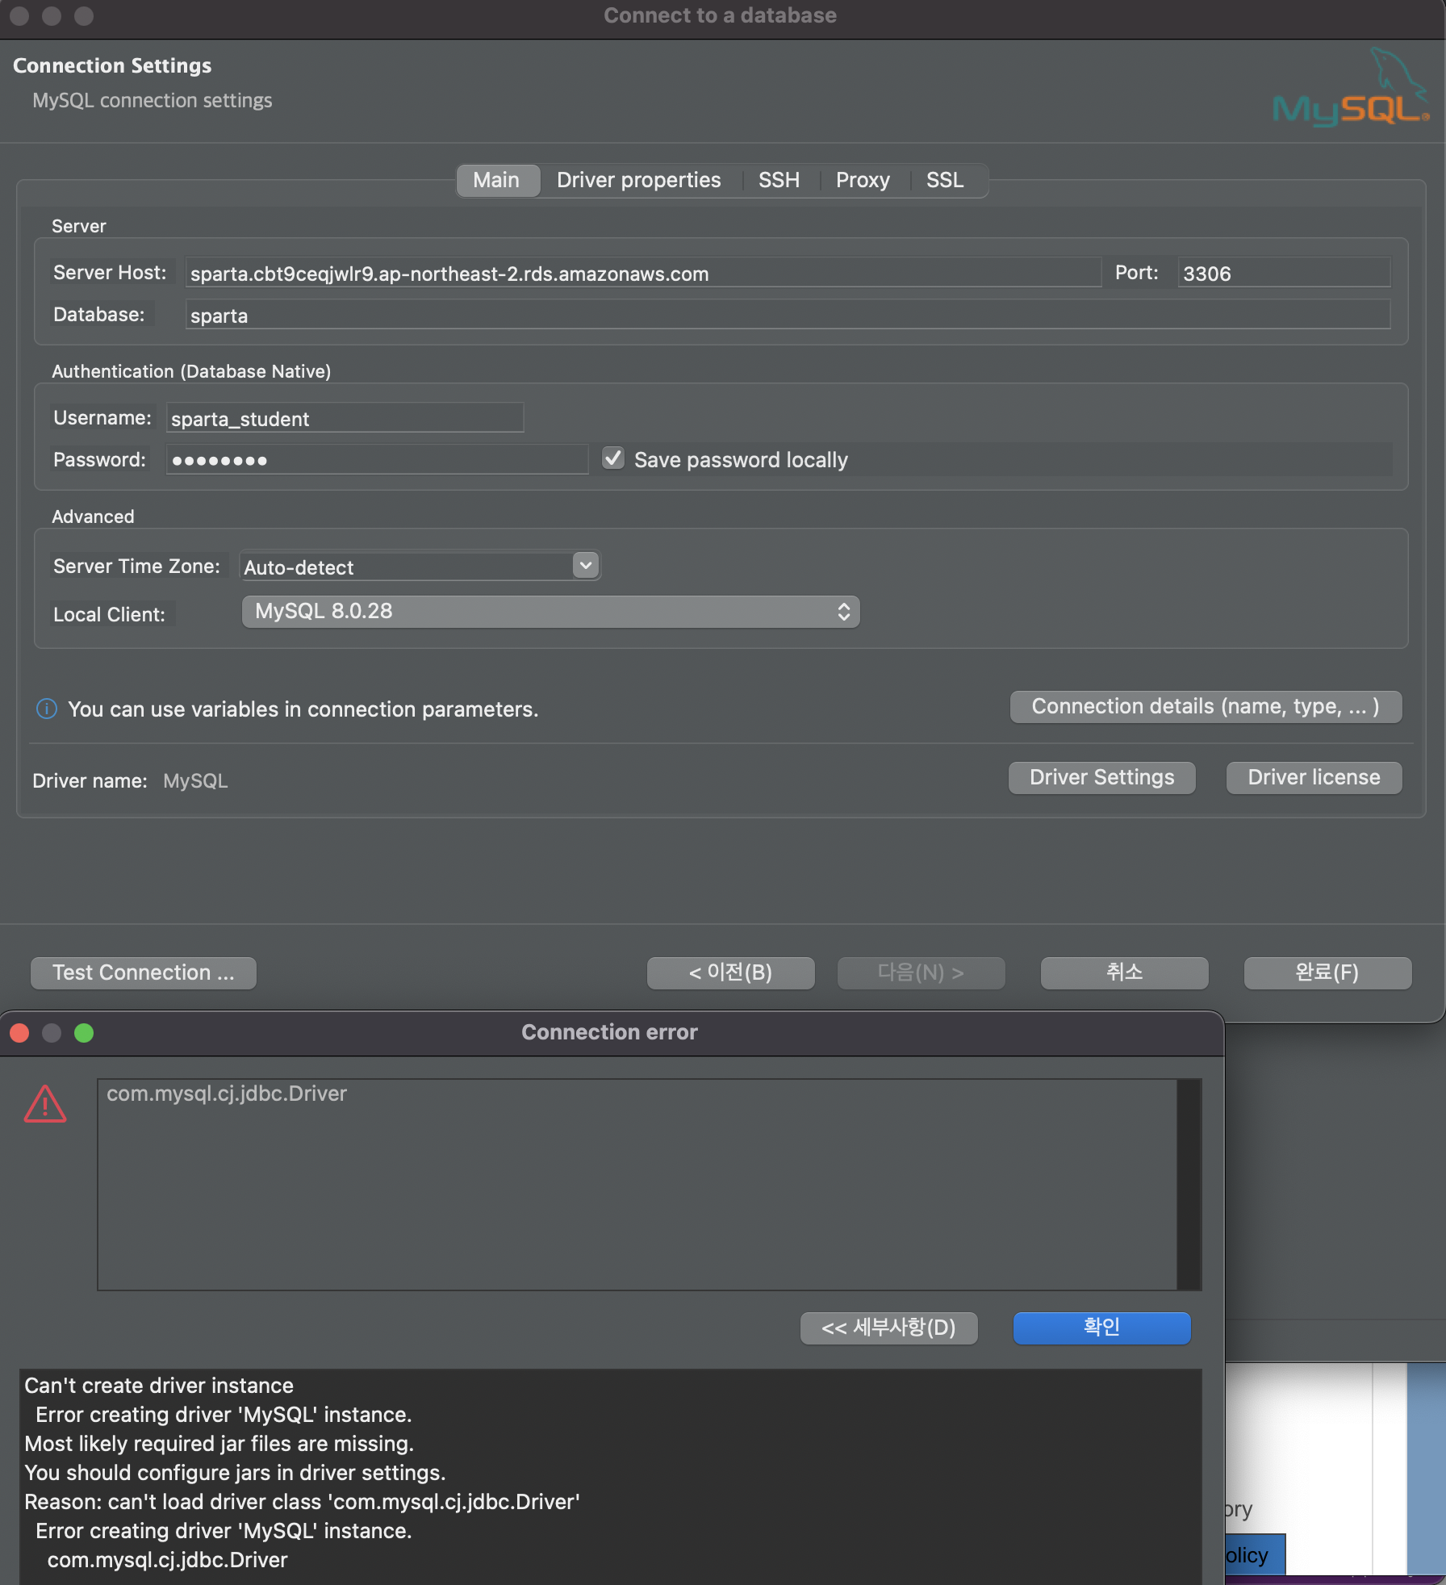Click Test Connection button
The height and width of the screenshot is (1585, 1446).
(x=144, y=972)
